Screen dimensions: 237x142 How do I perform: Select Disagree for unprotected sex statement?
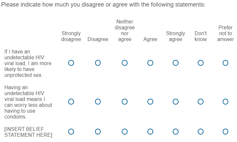pyautogui.click(x=98, y=63)
